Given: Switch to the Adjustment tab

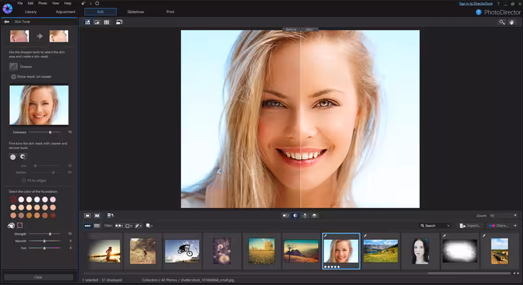Looking at the screenshot, I should click(x=65, y=12).
